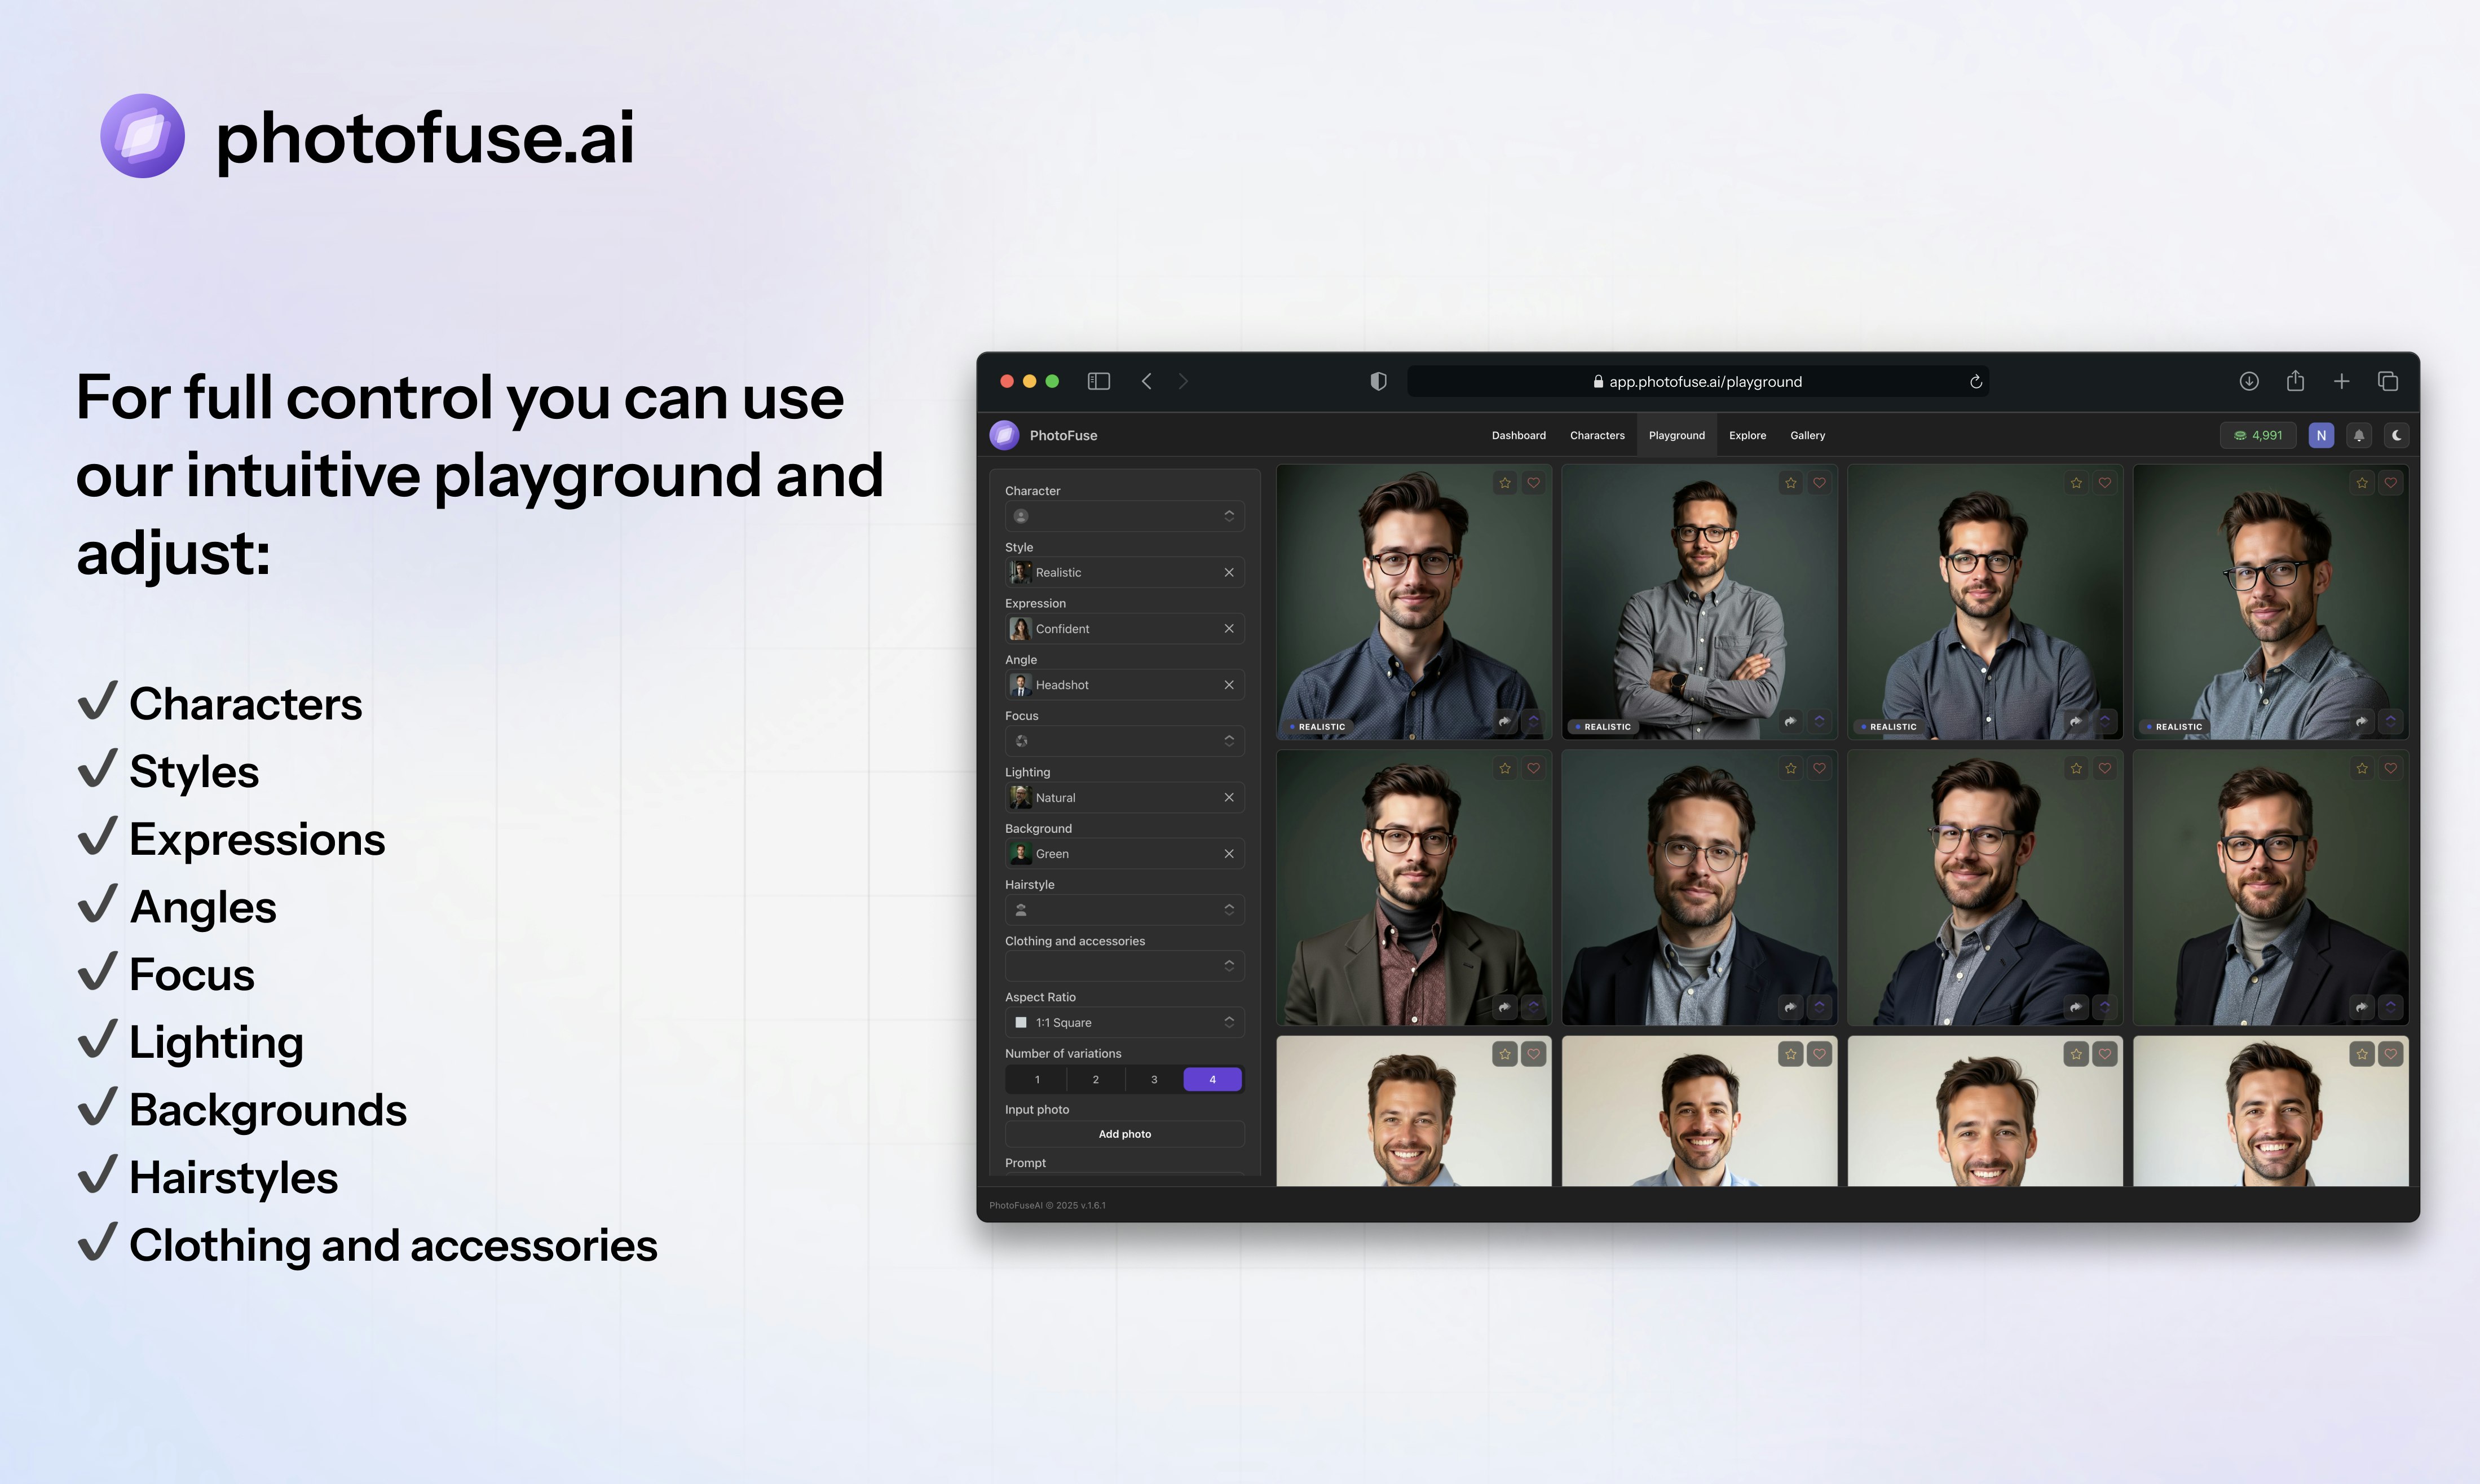The image size is (2480, 1484).
Task: Select 4 variations option
Action: 1212,1079
